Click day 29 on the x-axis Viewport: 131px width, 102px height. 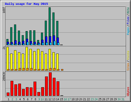[x=115, y=99]
